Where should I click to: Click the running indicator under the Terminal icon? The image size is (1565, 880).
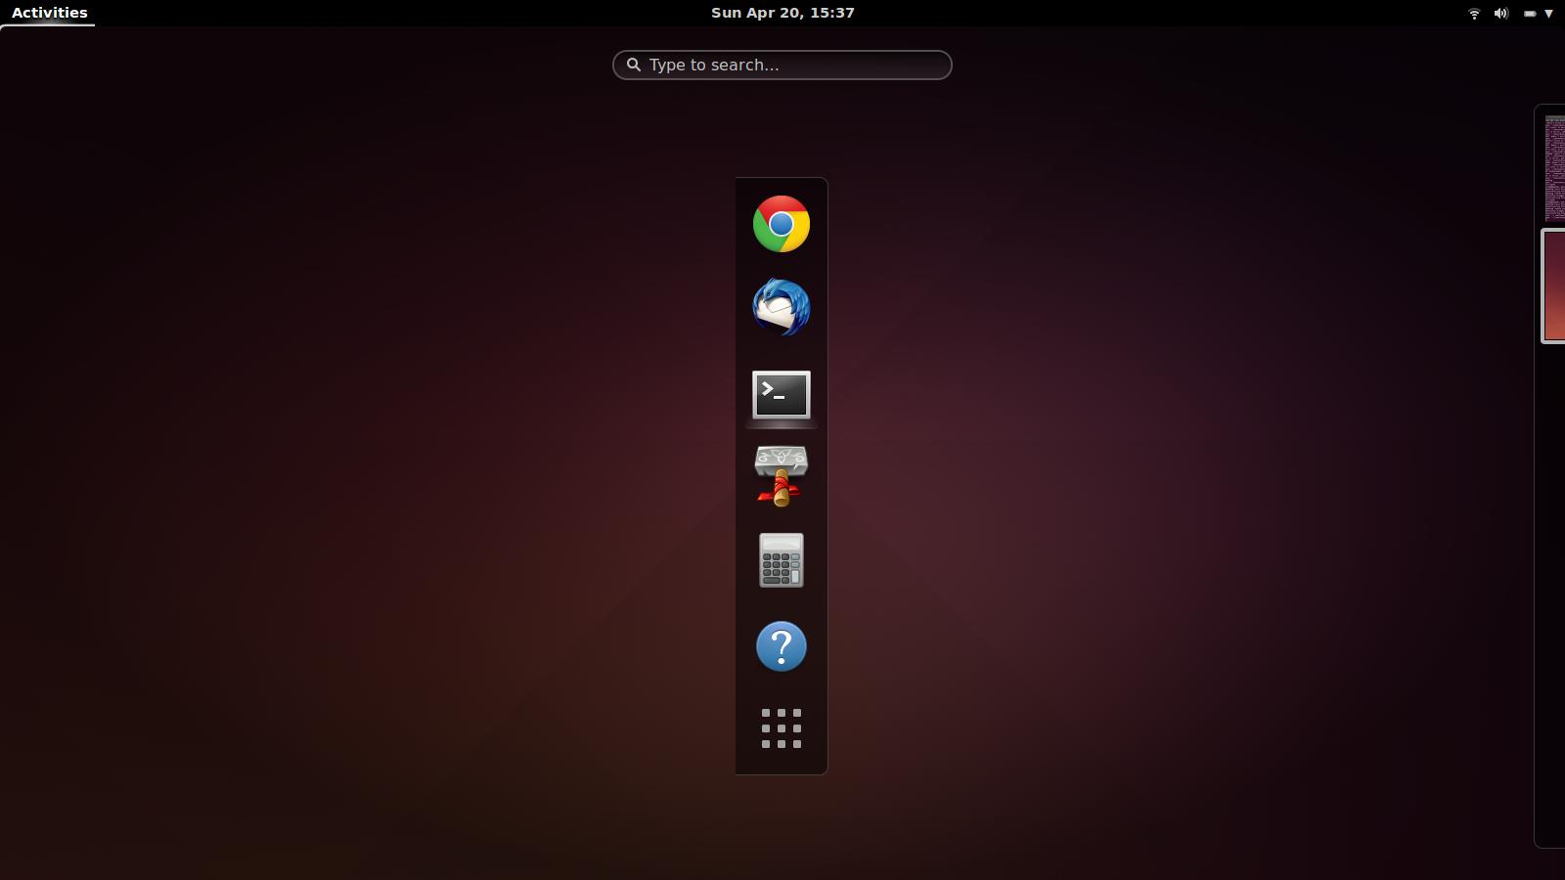pyautogui.click(x=781, y=427)
